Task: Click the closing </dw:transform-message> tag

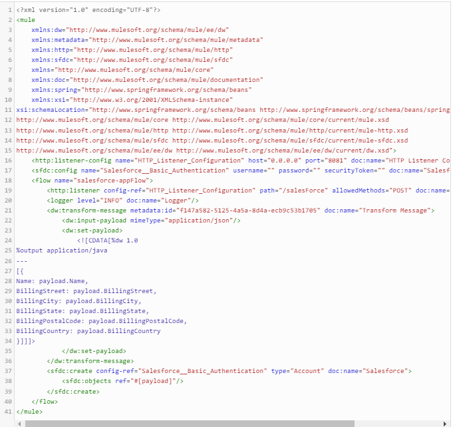Action: click(x=90, y=361)
